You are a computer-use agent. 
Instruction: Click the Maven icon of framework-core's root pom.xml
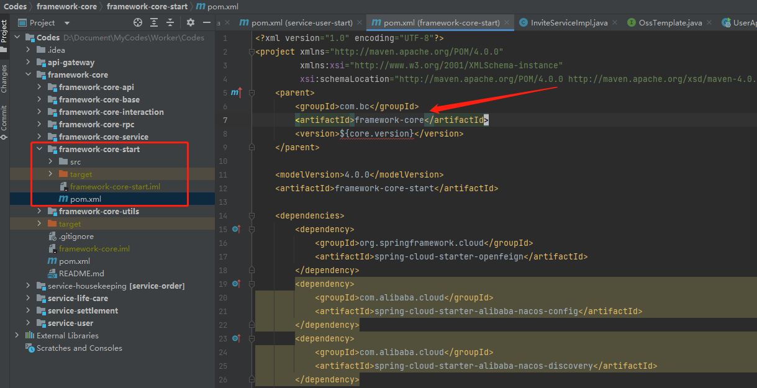tap(53, 261)
